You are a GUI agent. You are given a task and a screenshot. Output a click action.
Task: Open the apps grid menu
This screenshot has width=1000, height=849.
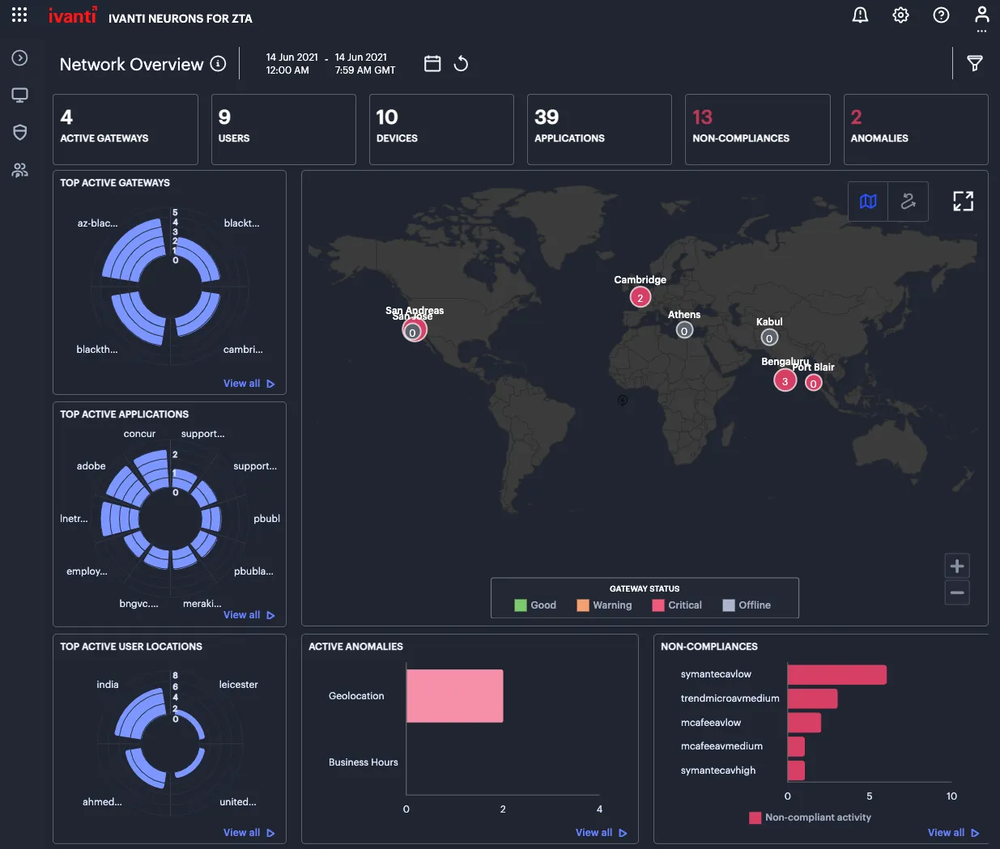(x=19, y=15)
